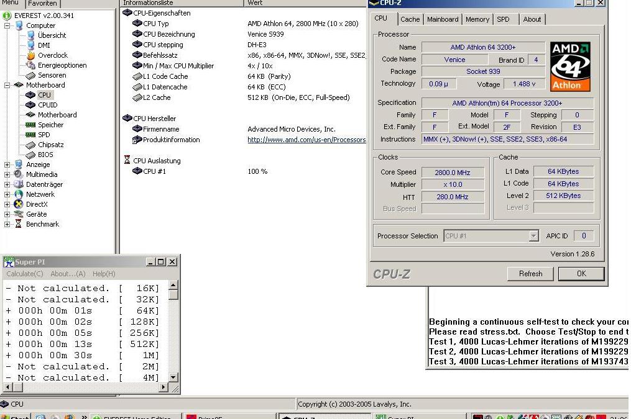
Task: Select the CPU Typ row
Action: (245, 24)
